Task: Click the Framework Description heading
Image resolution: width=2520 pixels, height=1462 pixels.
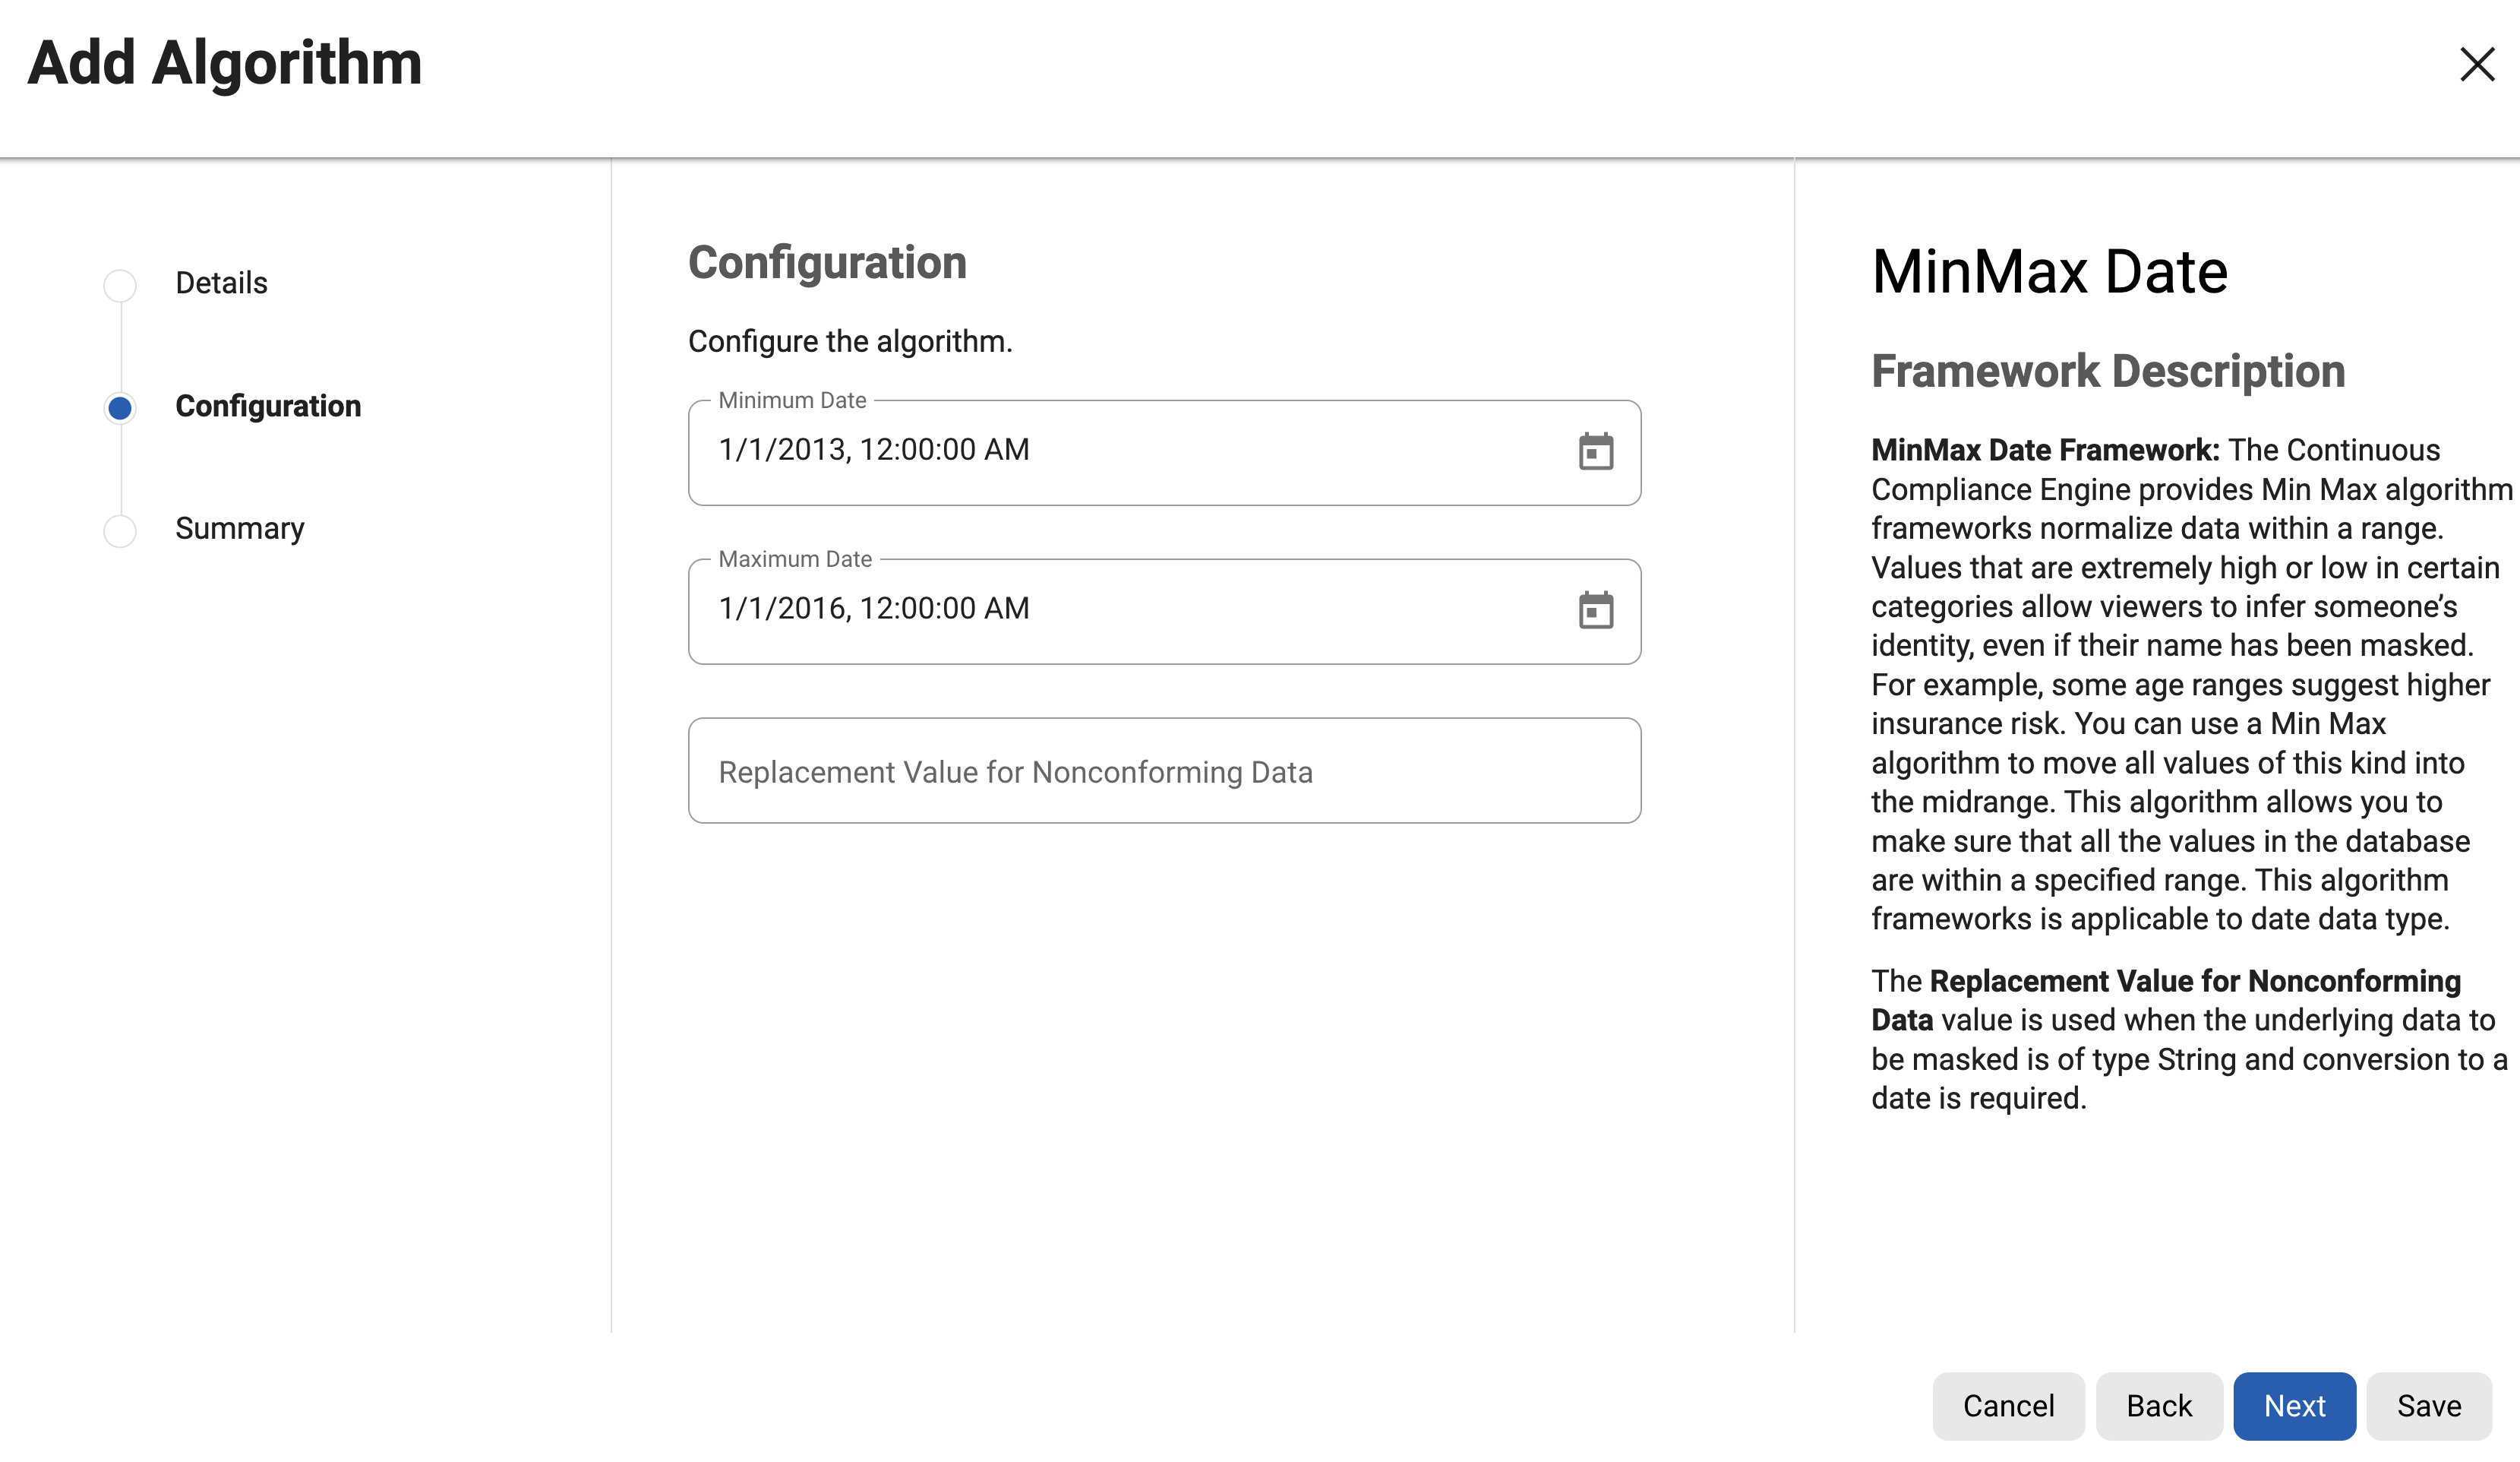Action: [2107, 372]
